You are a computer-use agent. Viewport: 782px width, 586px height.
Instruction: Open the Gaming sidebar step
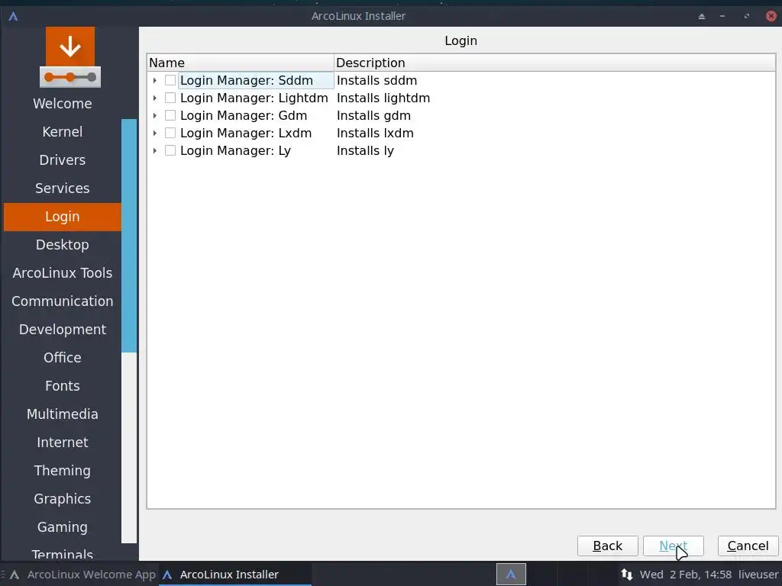(63, 527)
